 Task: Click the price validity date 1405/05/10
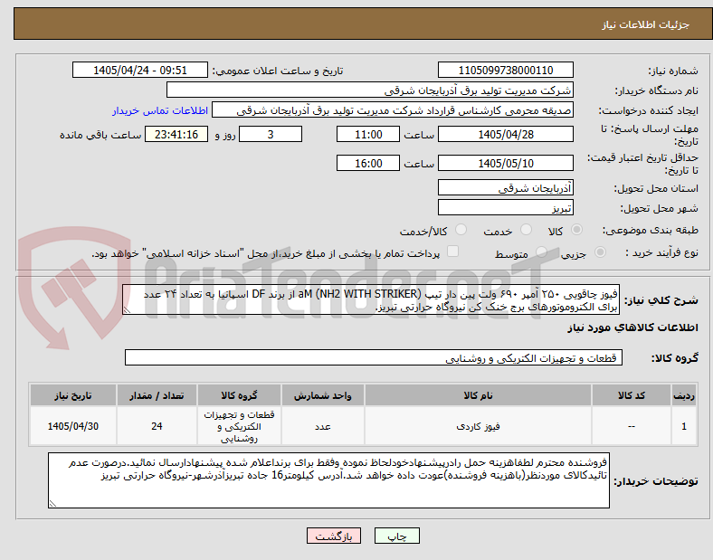506,163
